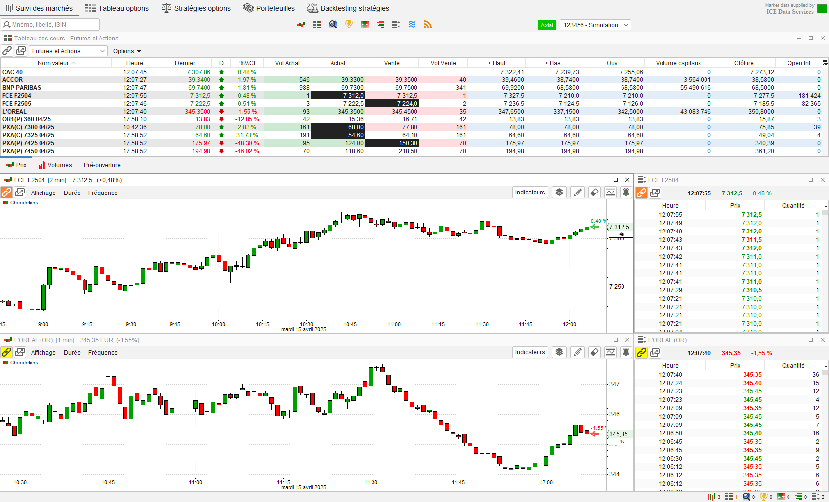Sort by Volume capitaux column header
This screenshot has width=829, height=502.
pyautogui.click(x=678, y=63)
